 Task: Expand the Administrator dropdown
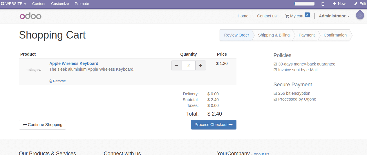[x=334, y=16]
